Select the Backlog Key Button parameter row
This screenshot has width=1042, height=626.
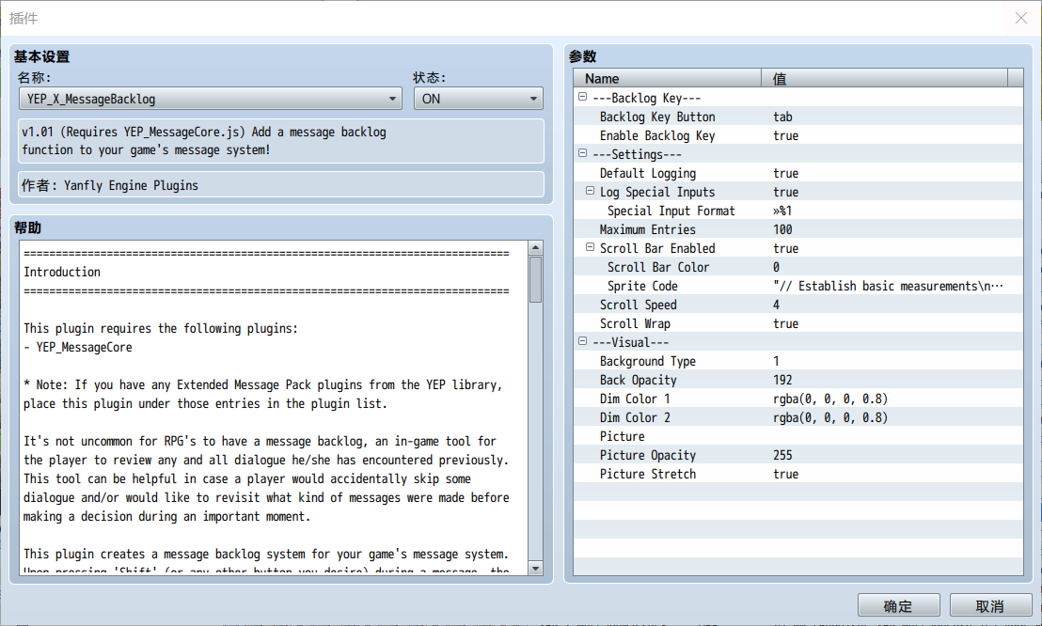[798, 117]
